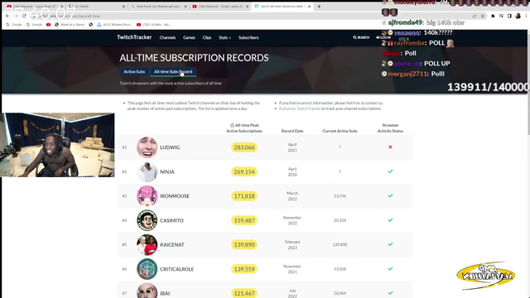Open the share page icon in address bar
The image size is (530, 298).
pyautogui.click(x=475, y=16)
